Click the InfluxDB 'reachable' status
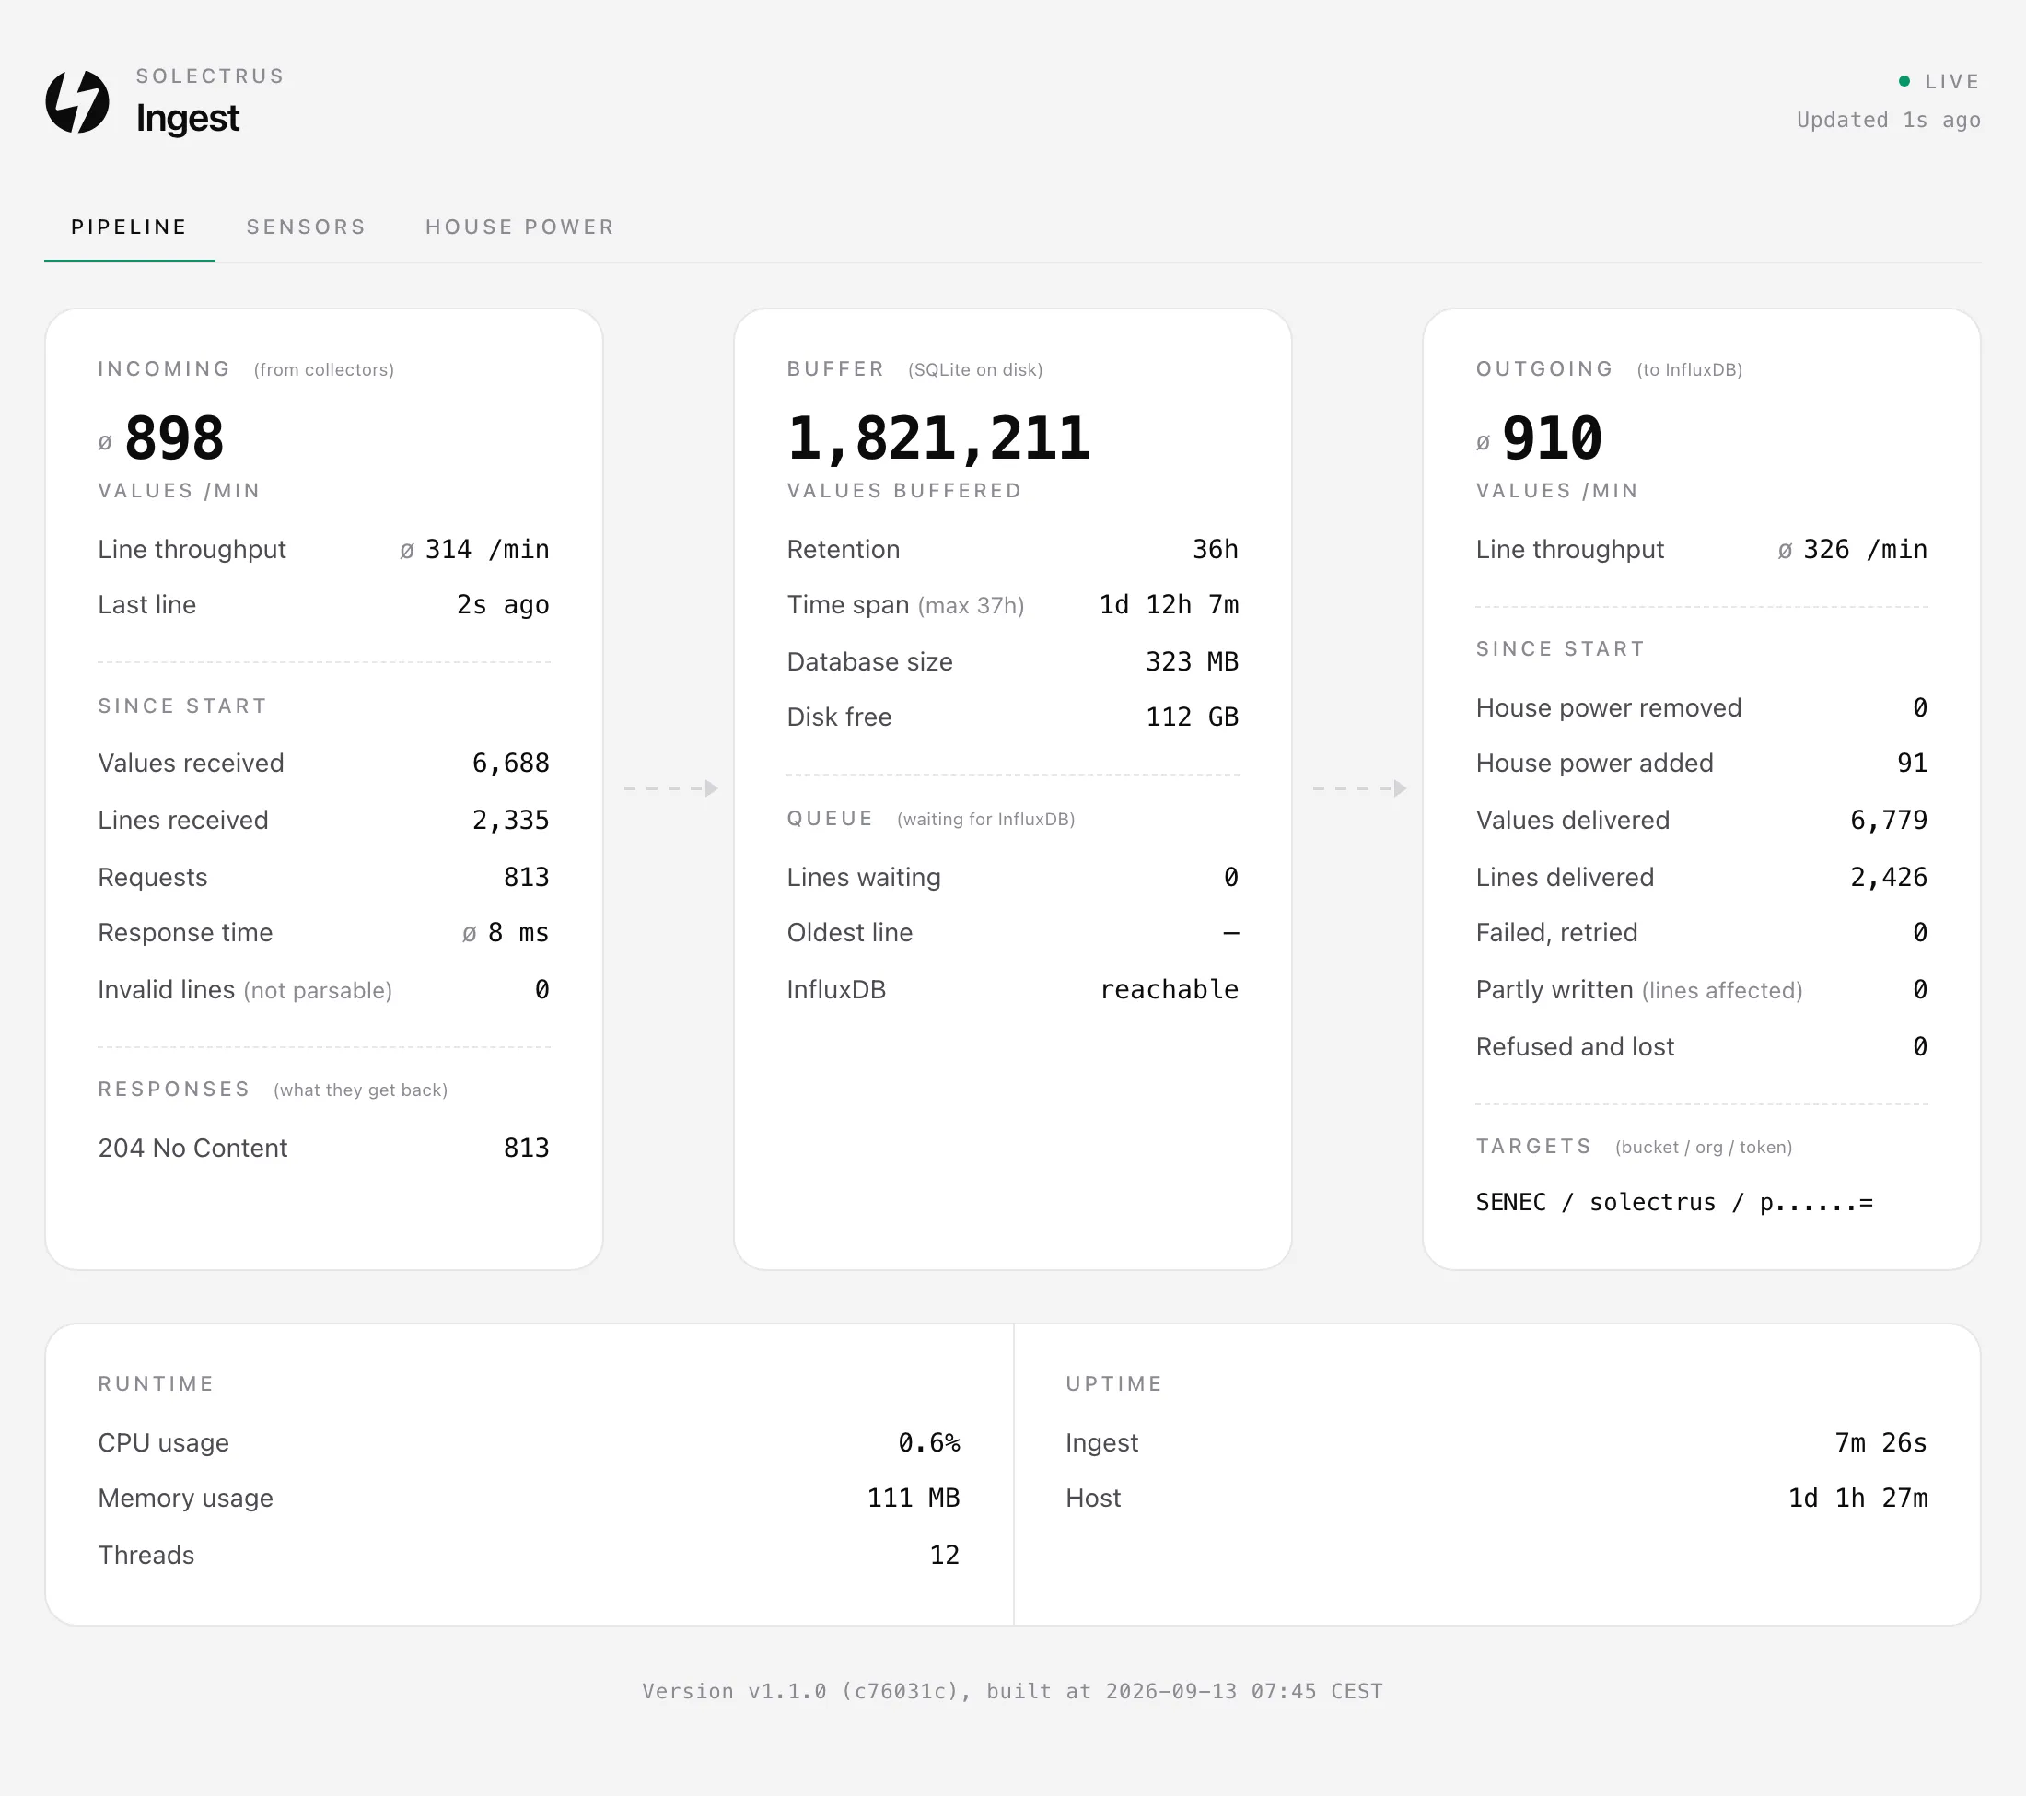The height and width of the screenshot is (1796, 2026). click(1170, 989)
